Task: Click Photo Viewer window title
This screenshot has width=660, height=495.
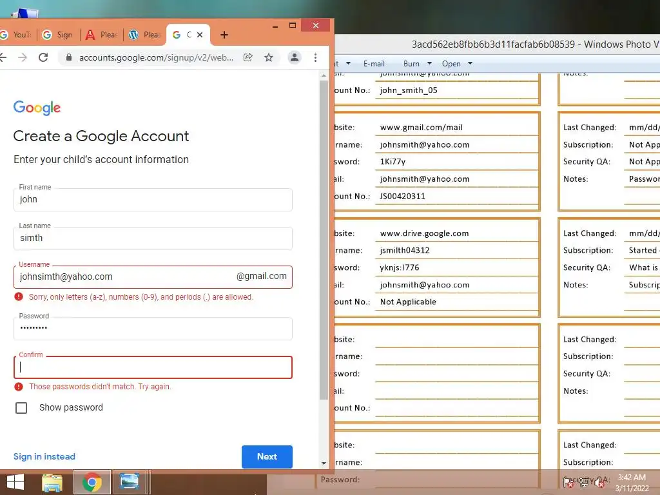Action: click(x=536, y=44)
